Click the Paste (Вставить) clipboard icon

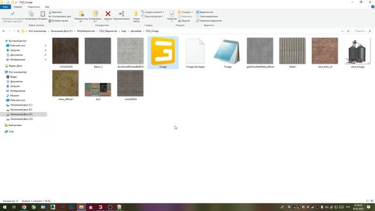[x=43, y=14]
